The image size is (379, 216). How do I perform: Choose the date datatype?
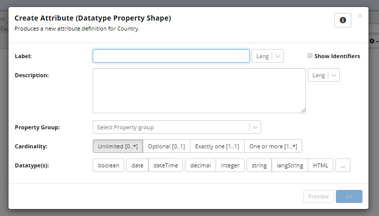(137, 165)
